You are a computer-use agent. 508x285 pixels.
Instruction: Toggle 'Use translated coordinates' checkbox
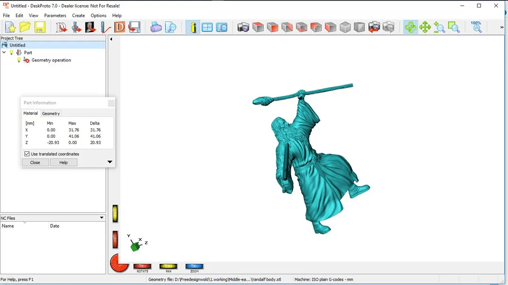coord(27,154)
